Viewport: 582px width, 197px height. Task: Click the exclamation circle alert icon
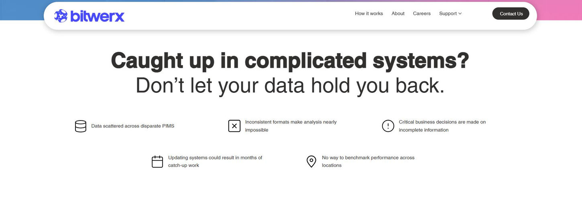tap(388, 126)
